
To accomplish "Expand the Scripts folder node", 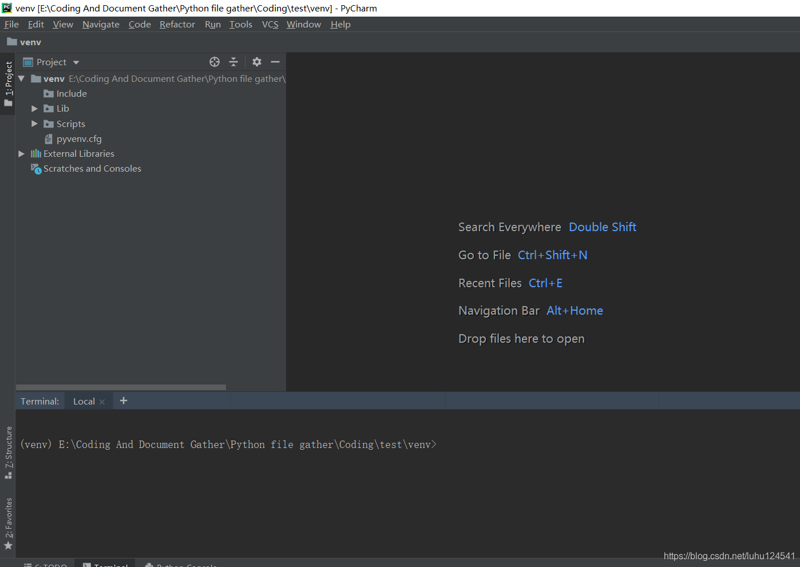I will [x=34, y=124].
